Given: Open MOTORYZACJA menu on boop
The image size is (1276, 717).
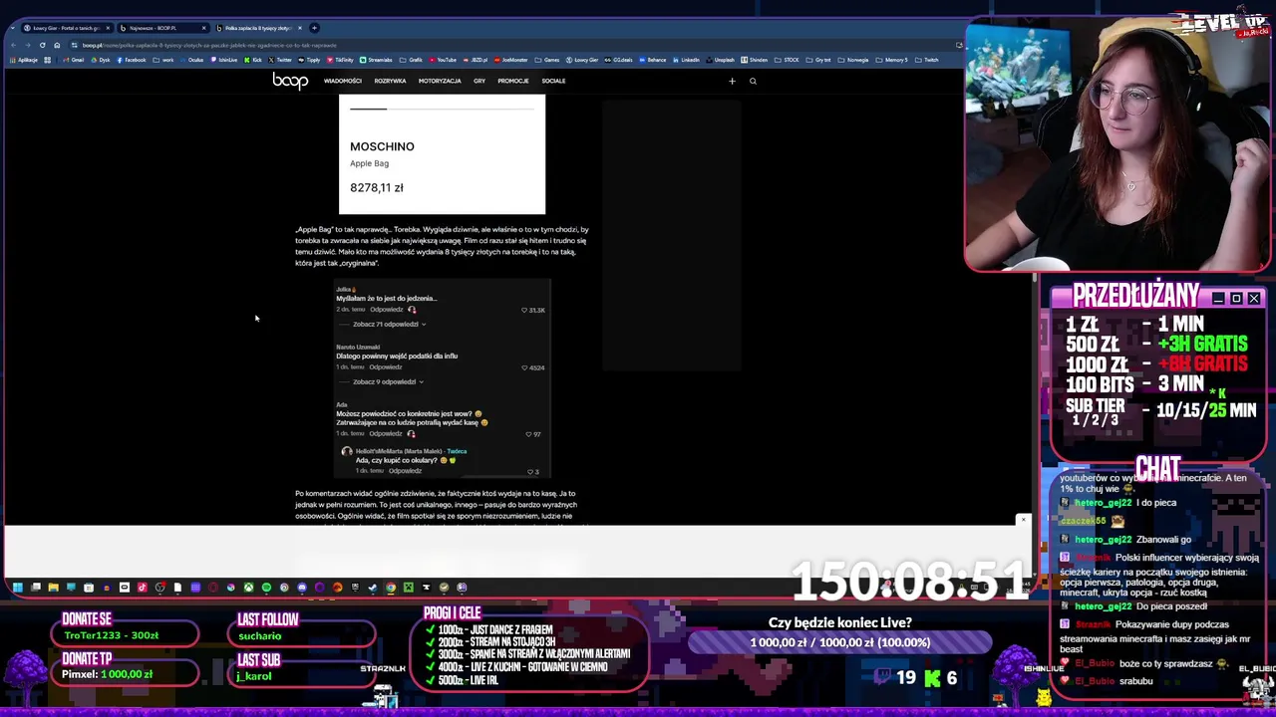Looking at the screenshot, I should (x=440, y=81).
